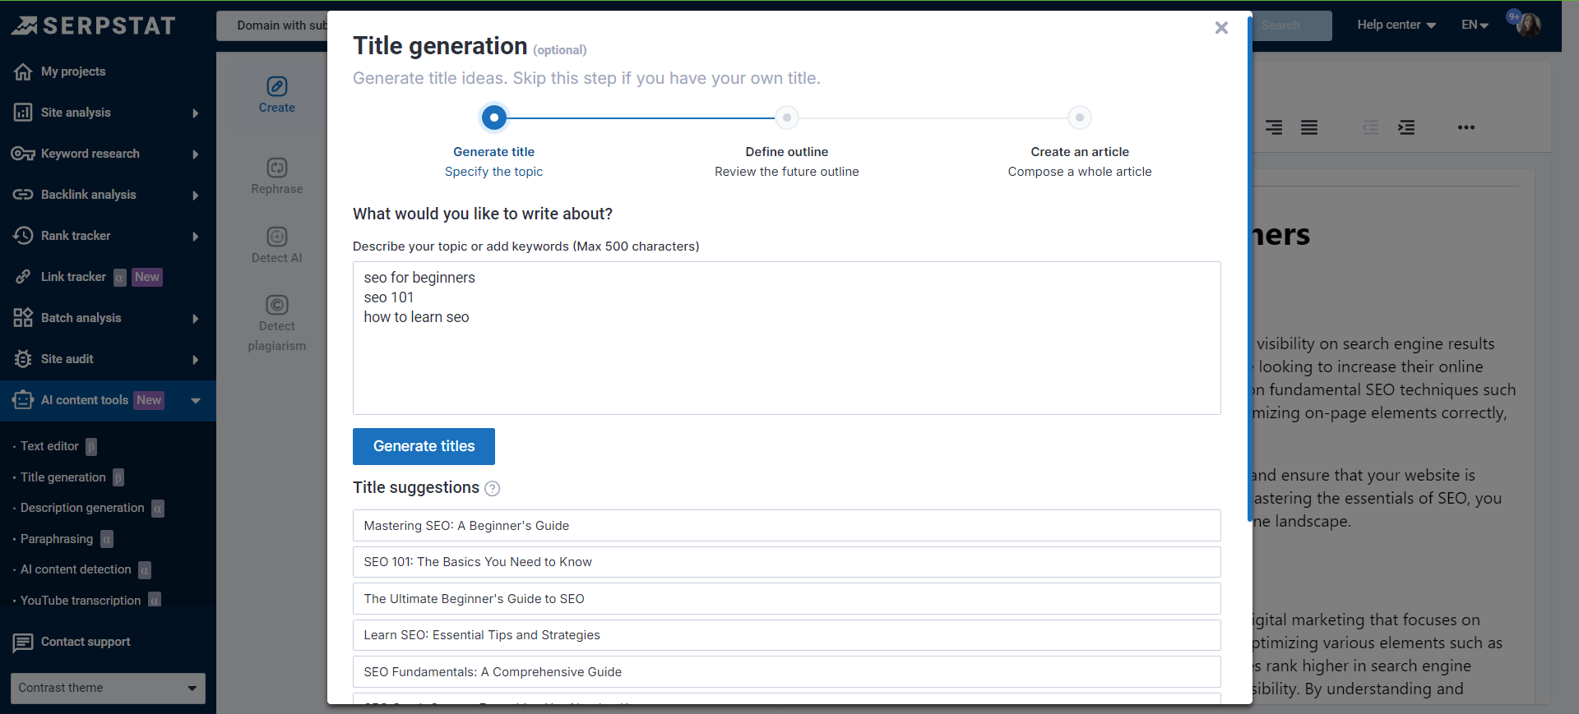Screen dimensions: 1579x714
Task: Click the My projects link
Action: (x=73, y=71)
